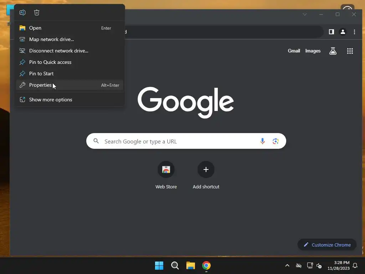Image resolution: width=365 pixels, height=274 pixels.
Task: Click the Google search box
Action: click(x=186, y=141)
